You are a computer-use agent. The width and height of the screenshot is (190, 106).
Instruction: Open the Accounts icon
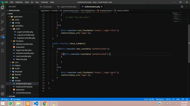pyautogui.click(x=3, y=87)
